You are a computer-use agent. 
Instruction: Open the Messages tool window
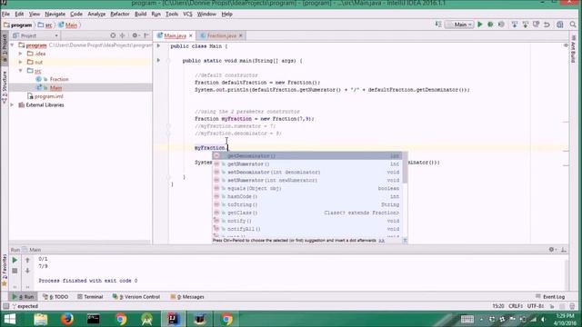coord(187,297)
